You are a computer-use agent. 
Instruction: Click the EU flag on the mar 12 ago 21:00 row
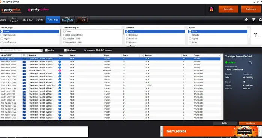click(24, 112)
